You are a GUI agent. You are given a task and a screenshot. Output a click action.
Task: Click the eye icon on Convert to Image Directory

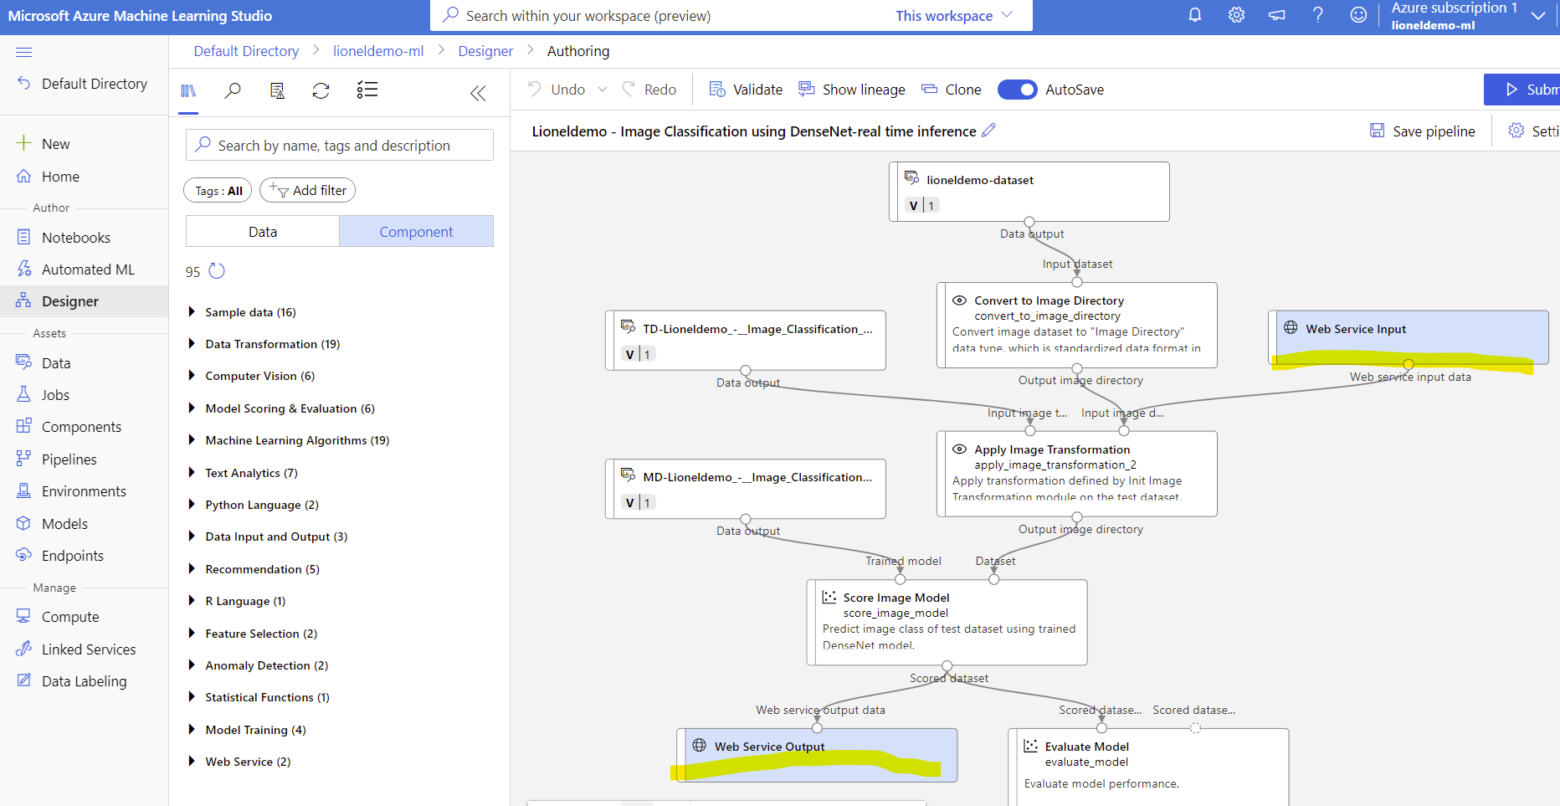(960, 300)
